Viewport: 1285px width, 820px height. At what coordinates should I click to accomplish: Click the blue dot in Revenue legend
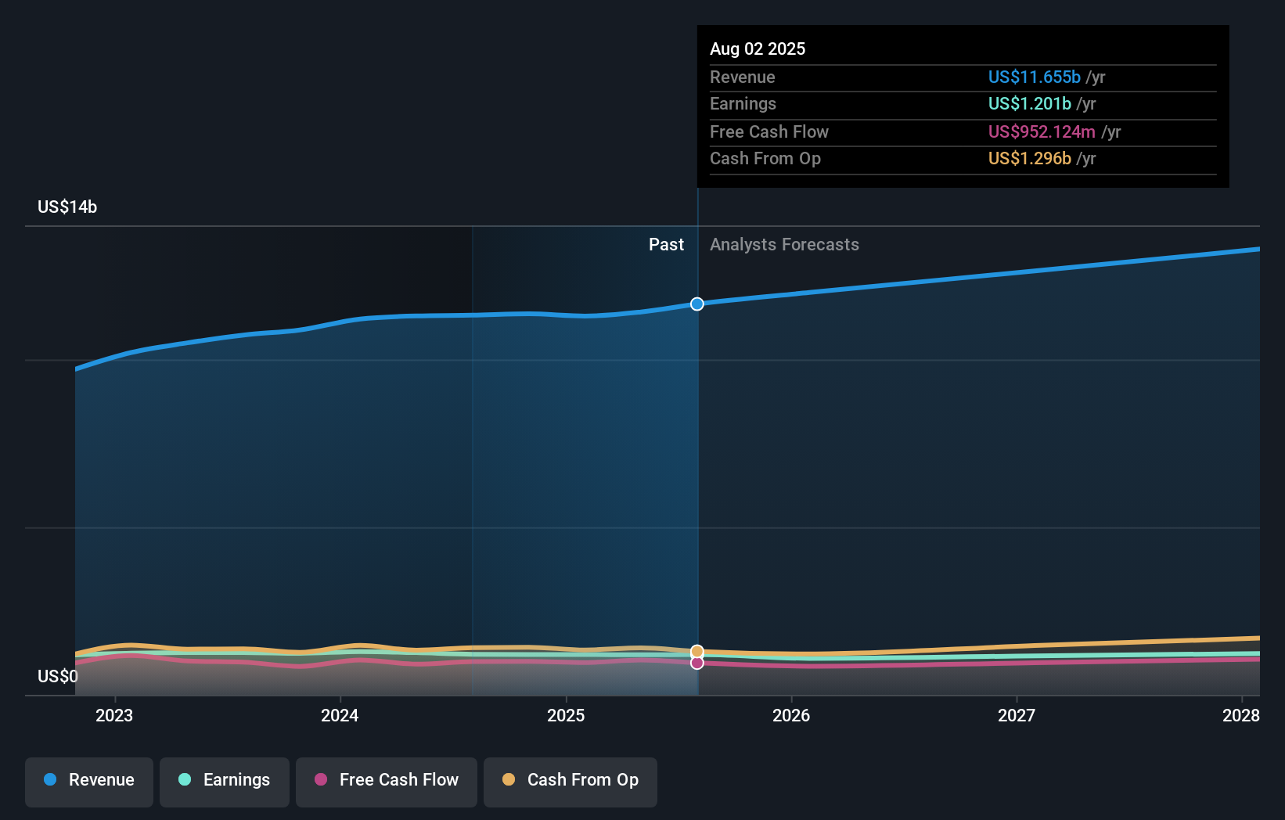[50, 779]
